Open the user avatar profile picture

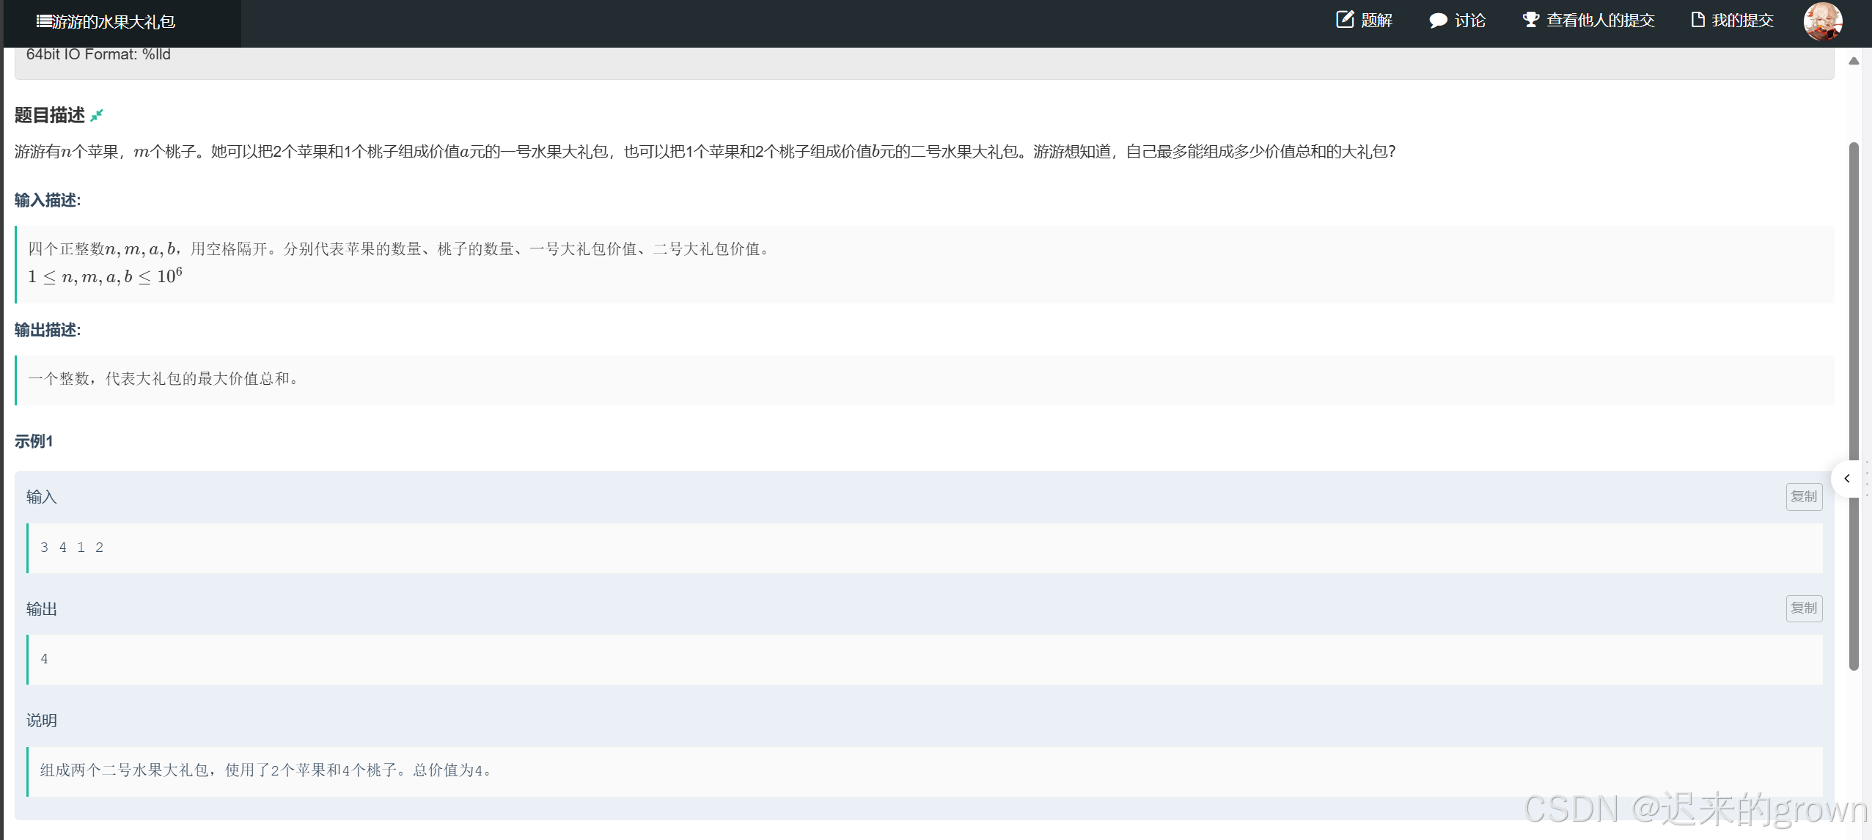pyautogui.click(x=1822, y=21)
